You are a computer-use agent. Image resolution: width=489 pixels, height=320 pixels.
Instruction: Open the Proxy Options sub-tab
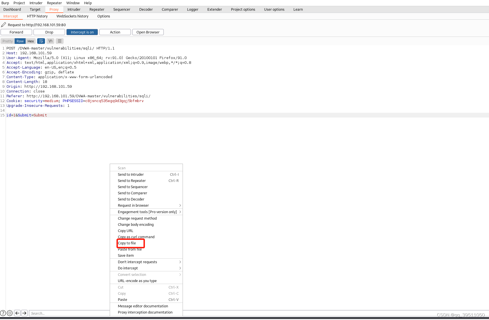104,16
